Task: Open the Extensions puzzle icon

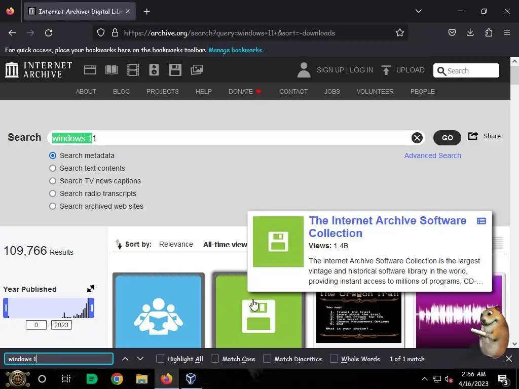Action: point(489,33)
